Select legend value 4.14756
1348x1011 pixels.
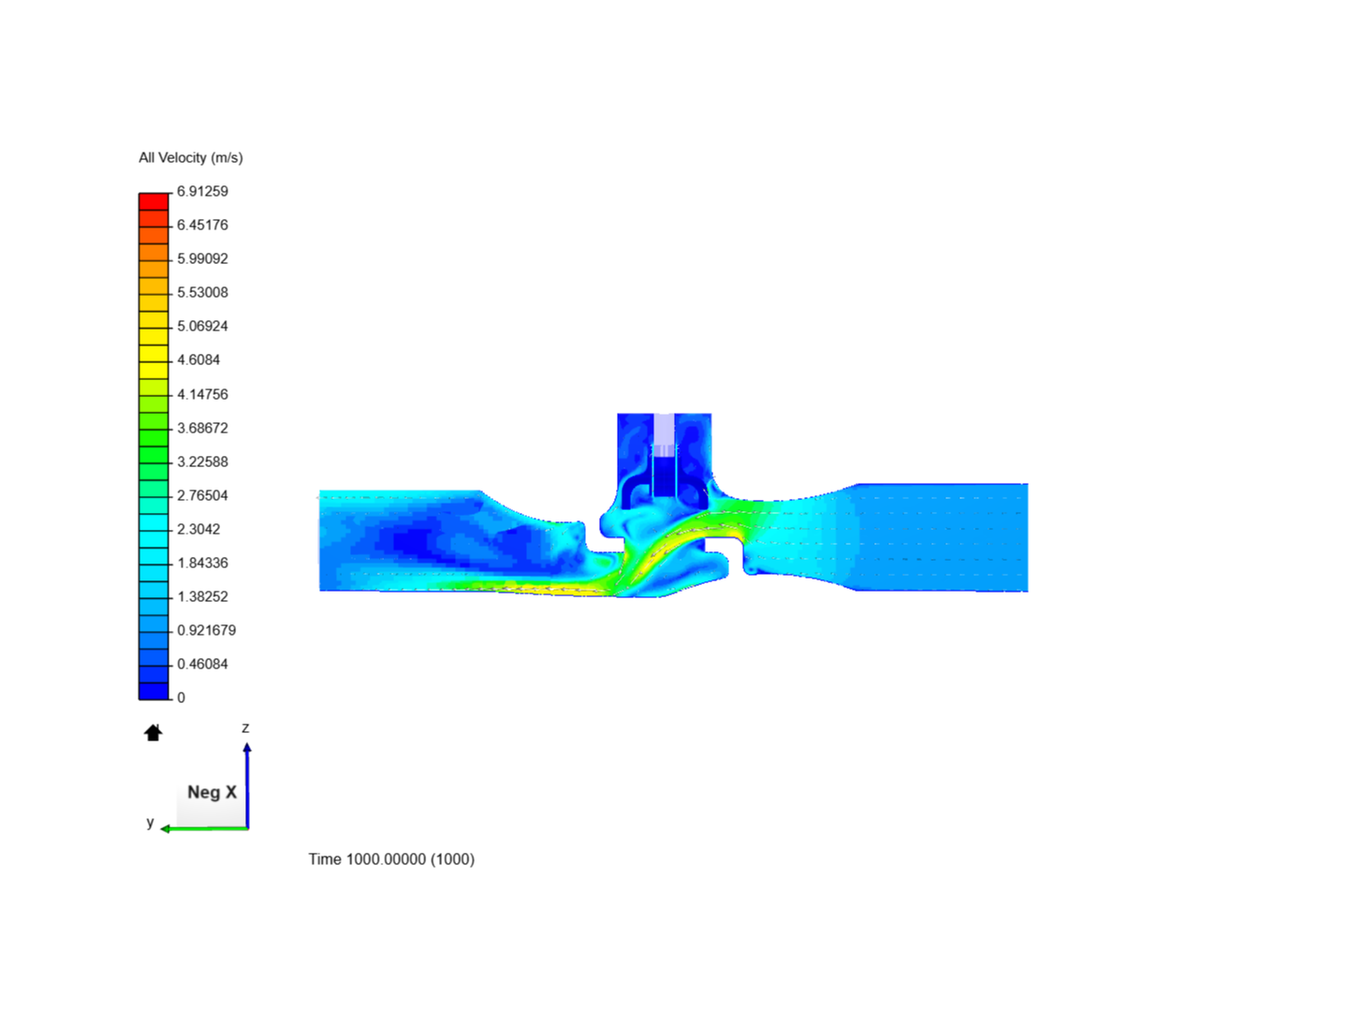click(x=202, y=394)
